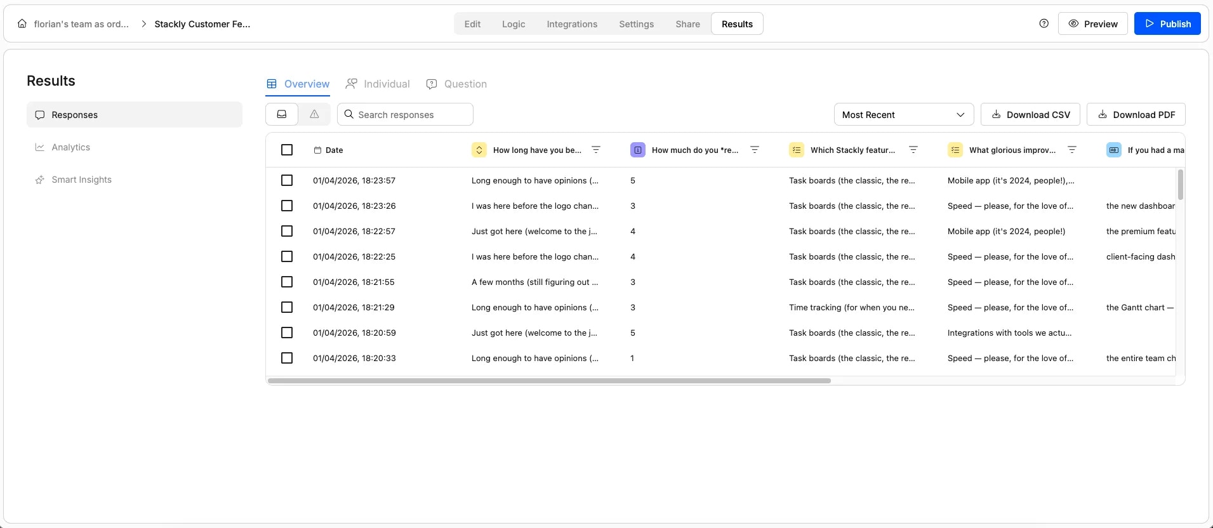The width and height of the screenshot is (1213, 528).
Task: Check the response from 18:23:57
Action: pyautogui.click(x=287, y=180)
